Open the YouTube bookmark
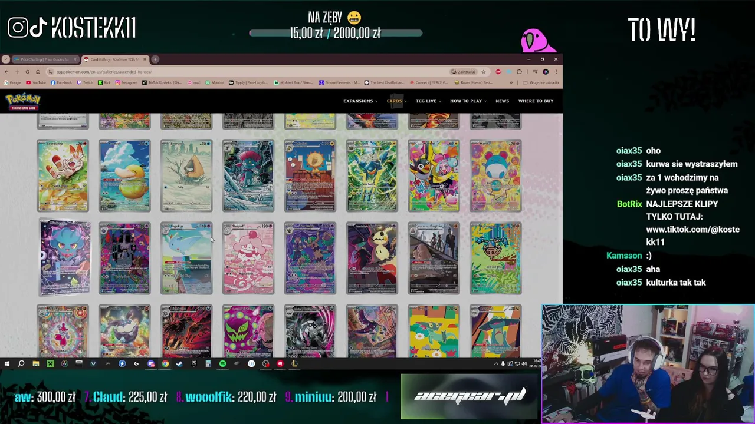This screenshot has width=755, height=424. [36, 82]
